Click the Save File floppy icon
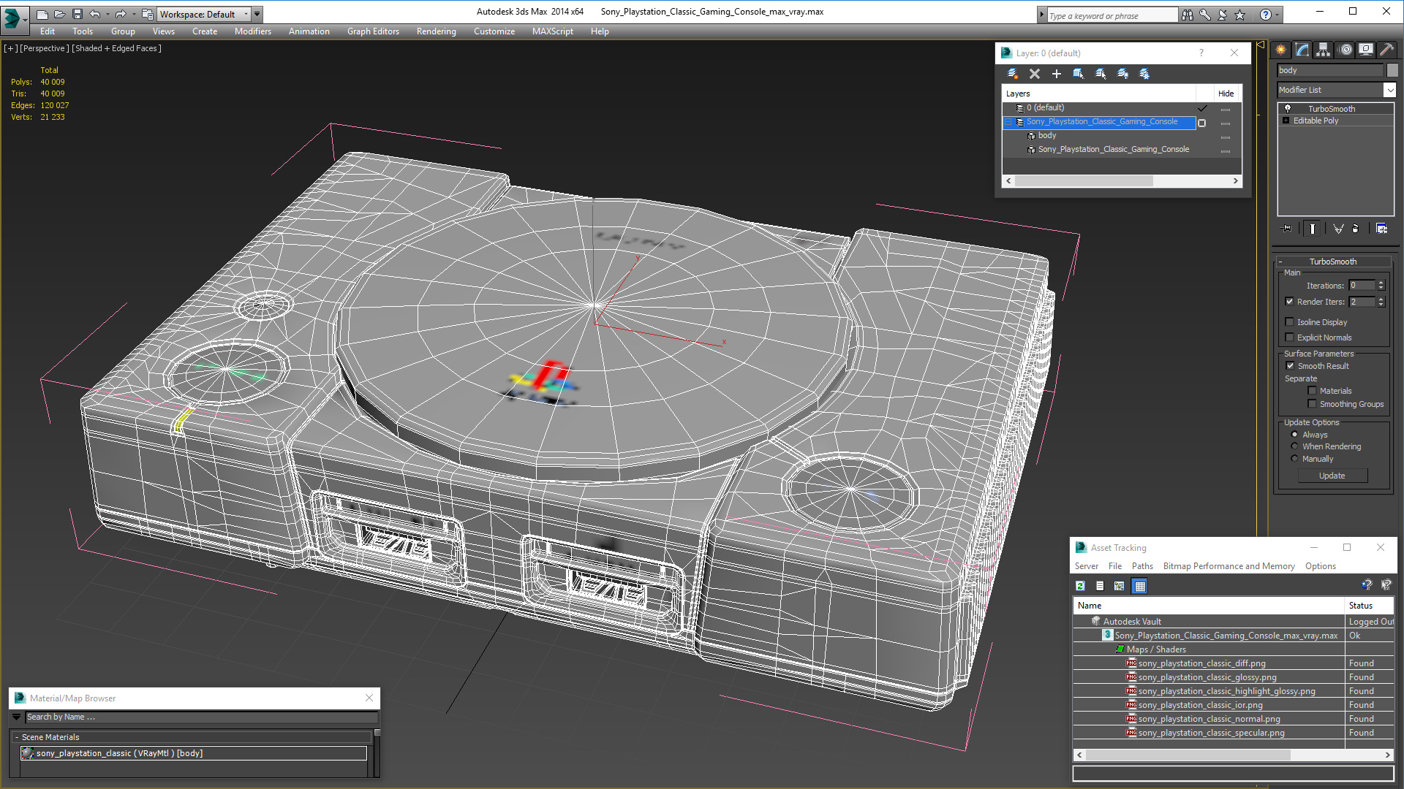The width and height of the screenshot is (1404, 789). [x=77, y=14]
